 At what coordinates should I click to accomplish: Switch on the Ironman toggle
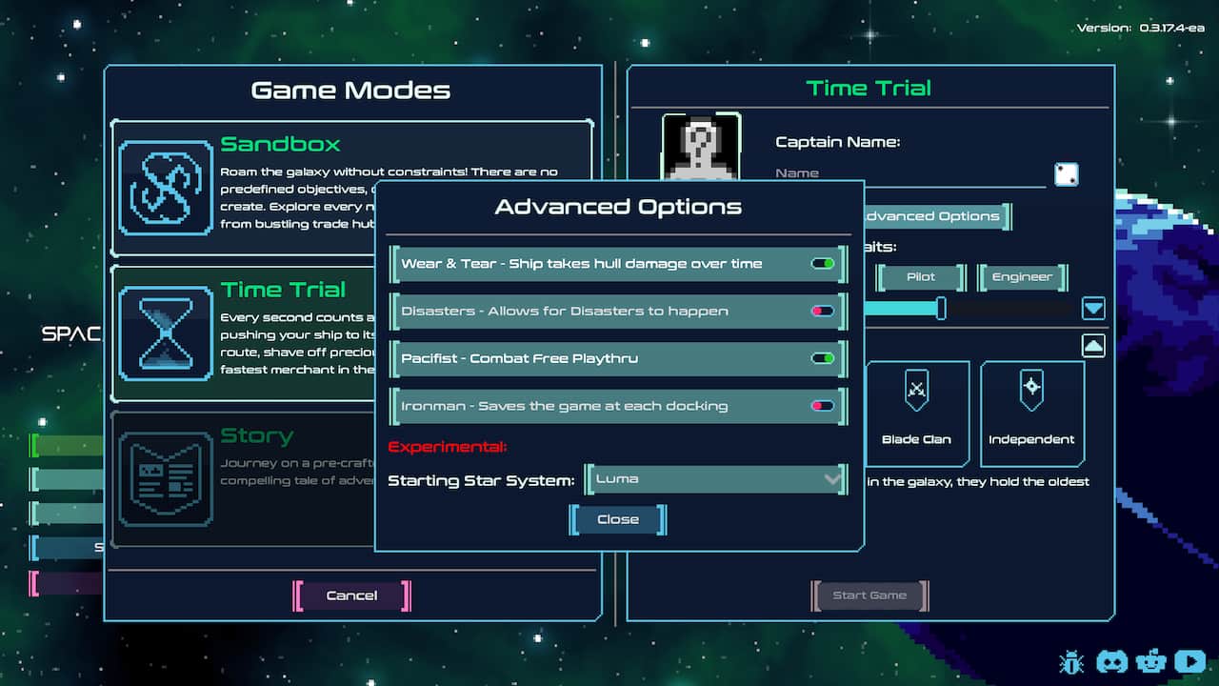coord(823,406)
